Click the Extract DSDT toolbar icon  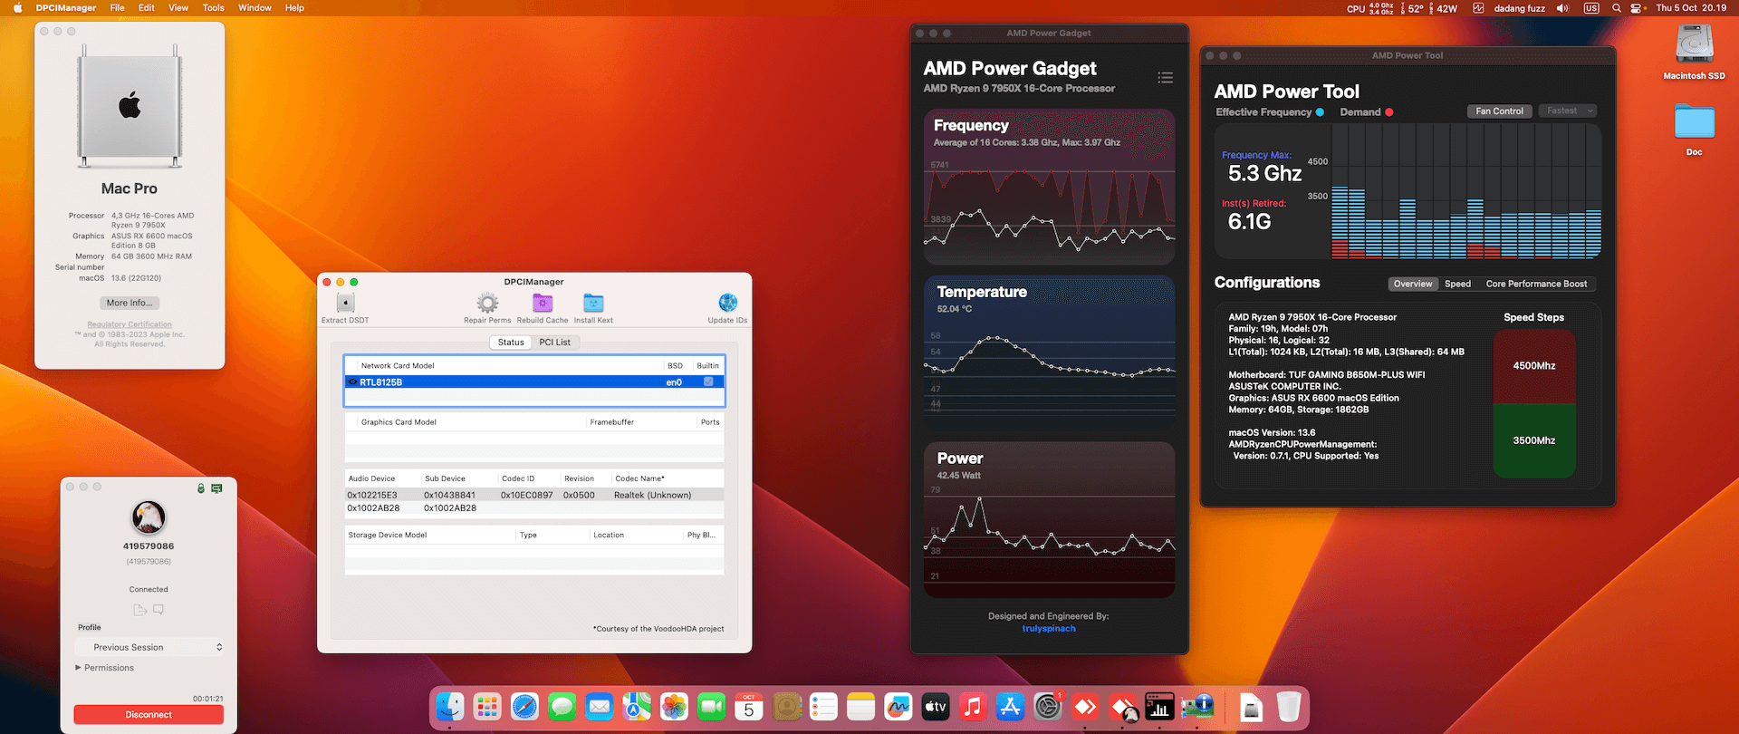point(345,303)
